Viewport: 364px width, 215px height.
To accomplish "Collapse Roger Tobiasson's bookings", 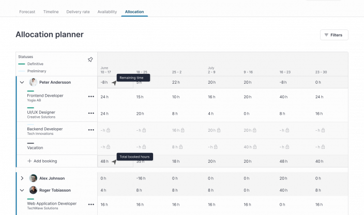I will pyautogui.click(x=22, y=190).
